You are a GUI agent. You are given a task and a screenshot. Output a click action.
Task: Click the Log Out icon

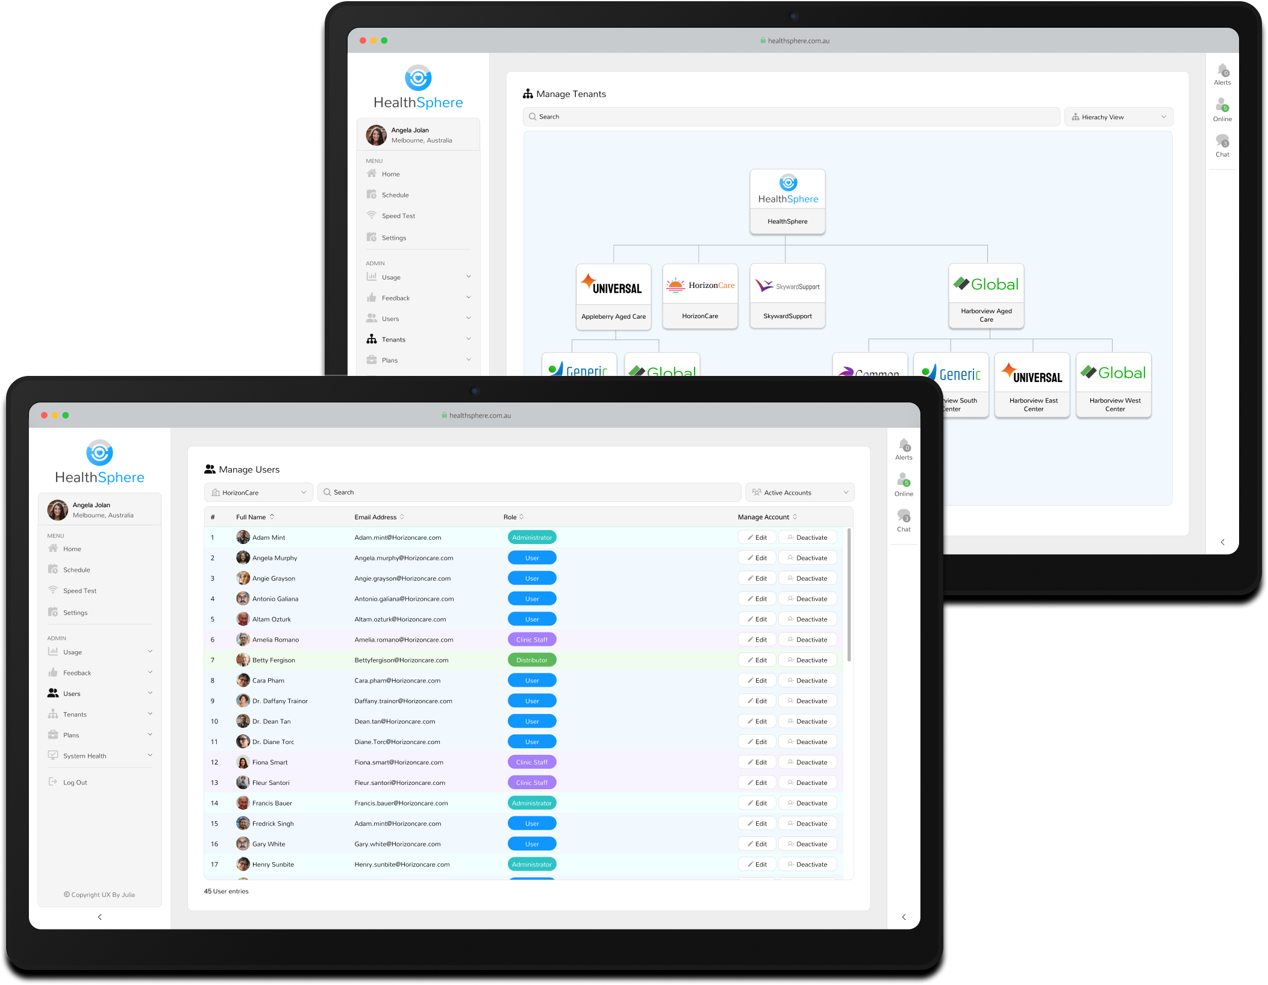[x=53, y=782]
